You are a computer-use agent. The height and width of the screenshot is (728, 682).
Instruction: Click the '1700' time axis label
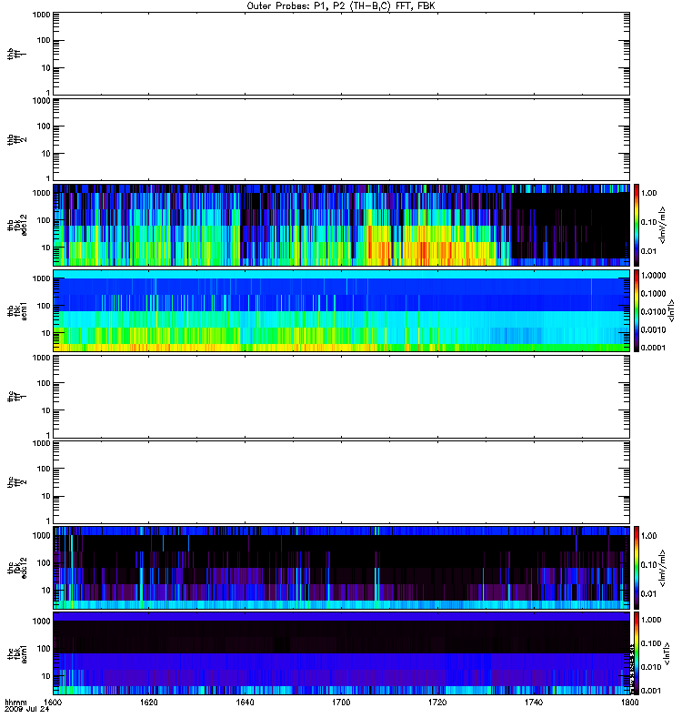tap(341, 702)
